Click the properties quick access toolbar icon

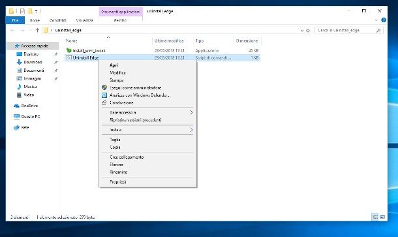pyautogui.click(x=22, y=11)
